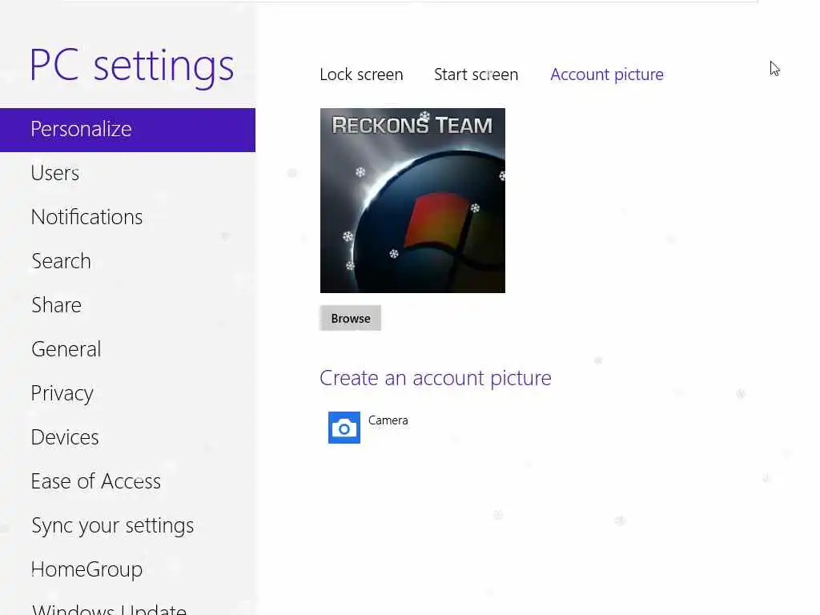Open the Users settings section
The height and width of the screenshot is (615, 820).
[55, 173]
